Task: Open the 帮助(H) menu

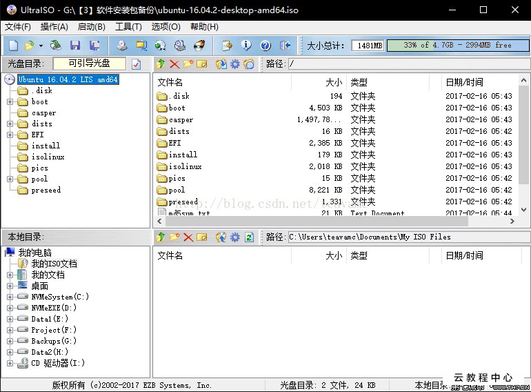Action: [204, 27]
